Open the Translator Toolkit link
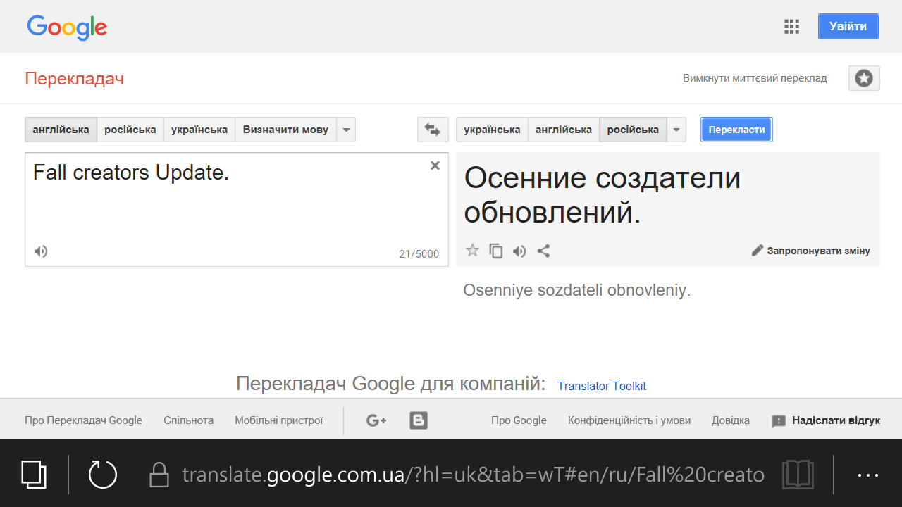The height and width of the screenshot is (507, 902). point(601,386)
